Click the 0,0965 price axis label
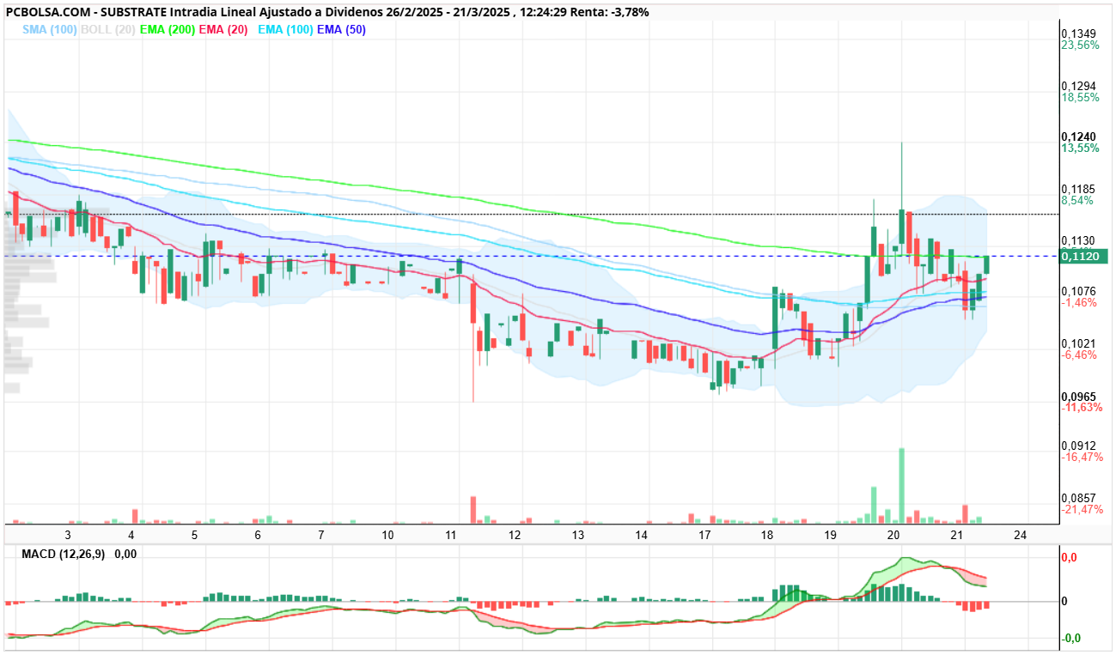The image size is (1116, 655). [1079, 396]
